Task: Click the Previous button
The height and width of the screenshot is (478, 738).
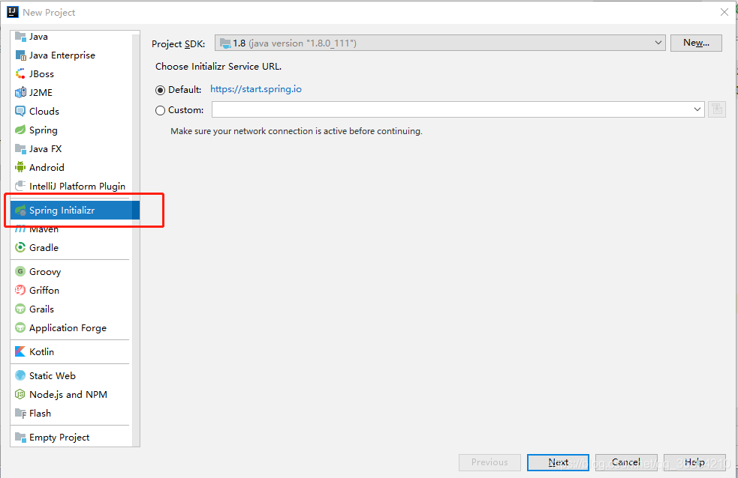Action: pyautogui.click(x=489, y=462)
